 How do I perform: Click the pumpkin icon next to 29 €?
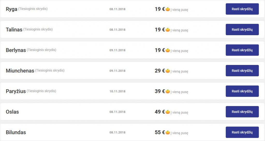point(168,71)
